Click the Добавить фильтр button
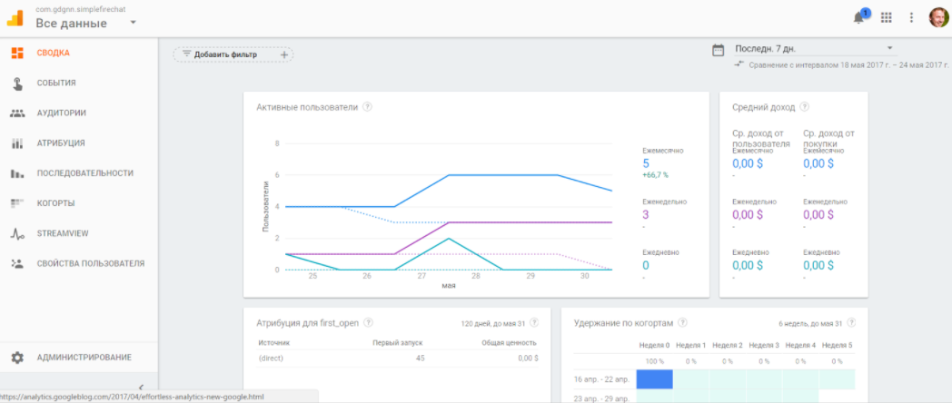 233,54
